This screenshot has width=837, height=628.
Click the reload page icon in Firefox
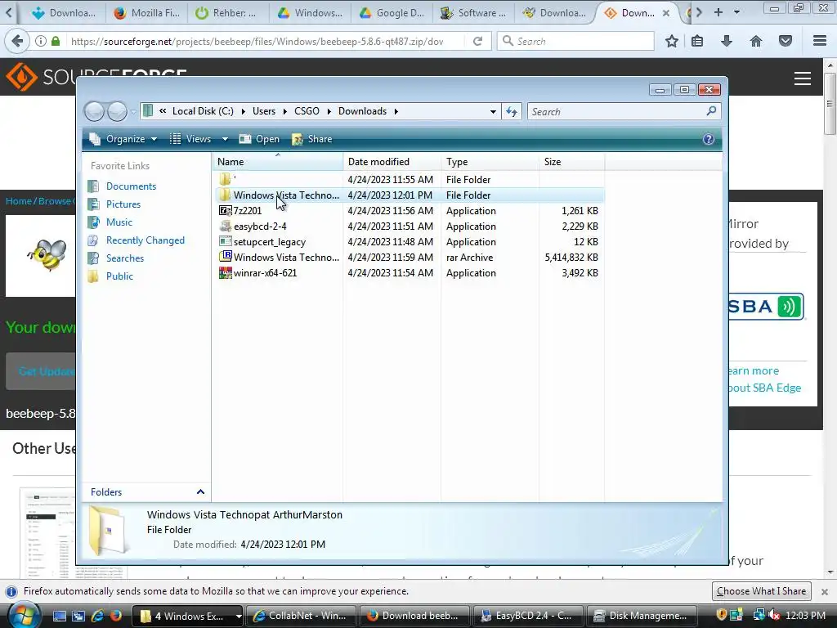(x=477, y=41)
